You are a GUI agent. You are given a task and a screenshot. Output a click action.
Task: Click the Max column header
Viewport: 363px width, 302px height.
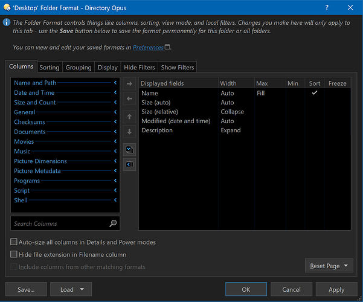click(x=270, y=83)
